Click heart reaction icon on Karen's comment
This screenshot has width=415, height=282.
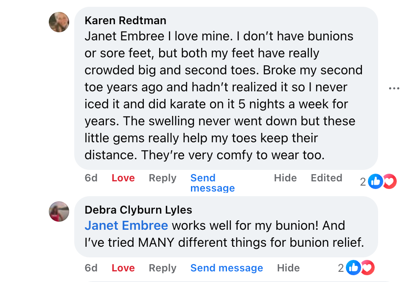pyautogui.click(x=389, y=182)
